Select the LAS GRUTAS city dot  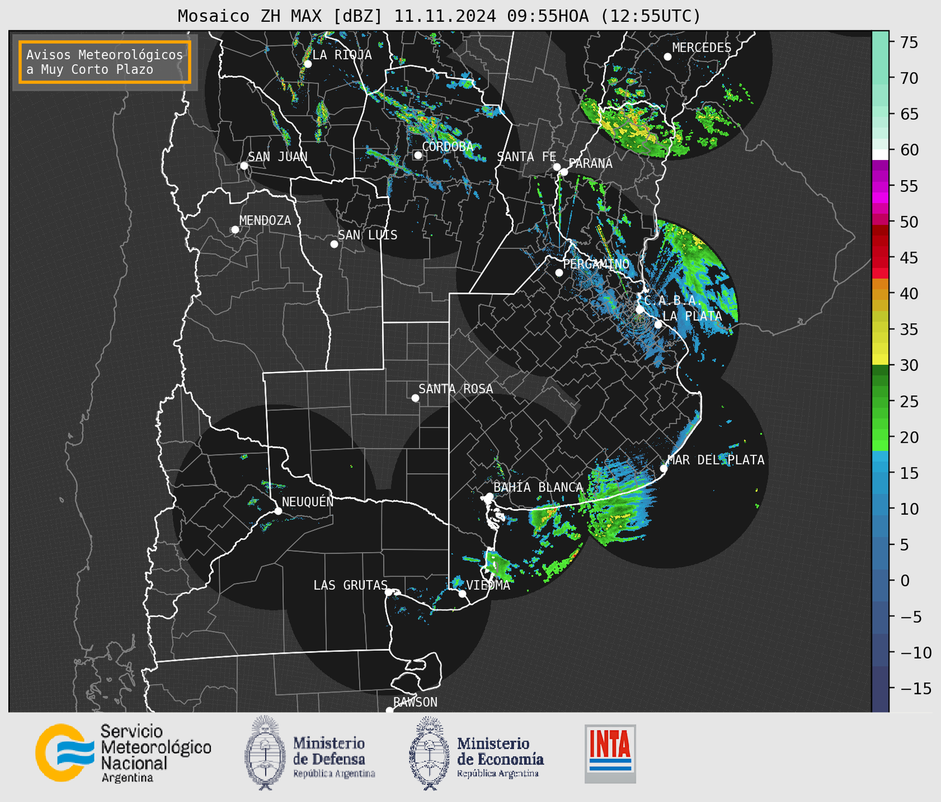pos(389,592)
